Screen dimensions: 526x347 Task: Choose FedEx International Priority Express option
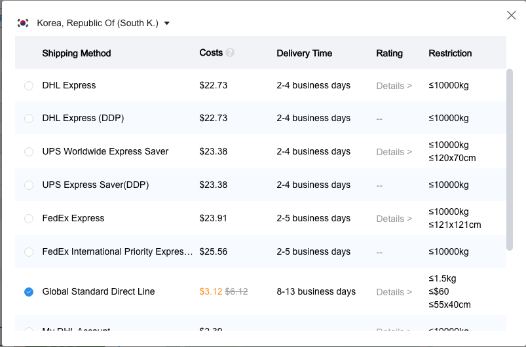point(29,252)
